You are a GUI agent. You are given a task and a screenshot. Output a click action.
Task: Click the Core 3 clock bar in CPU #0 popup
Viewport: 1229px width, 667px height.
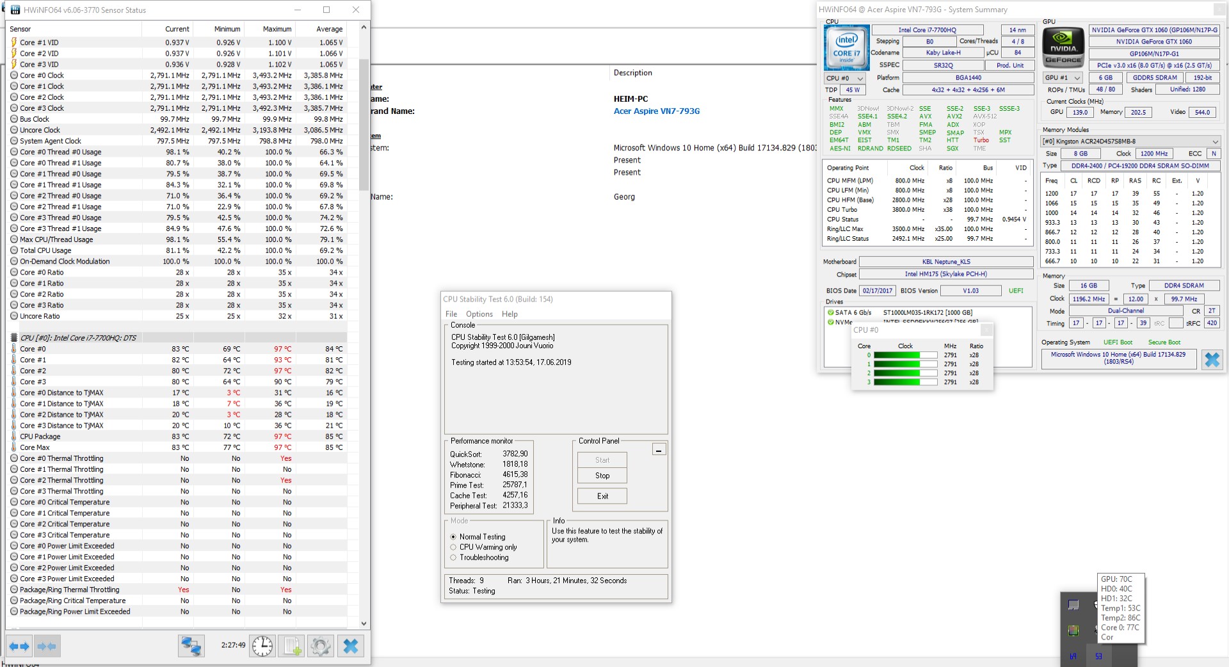click(x=905, y=382)
